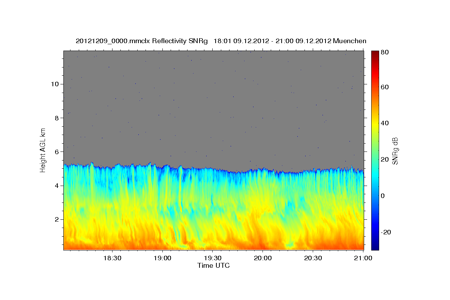Screen dimensions: 450x300
Task: Click the 19:00 time tick label
Action: [x=162, y=258]
